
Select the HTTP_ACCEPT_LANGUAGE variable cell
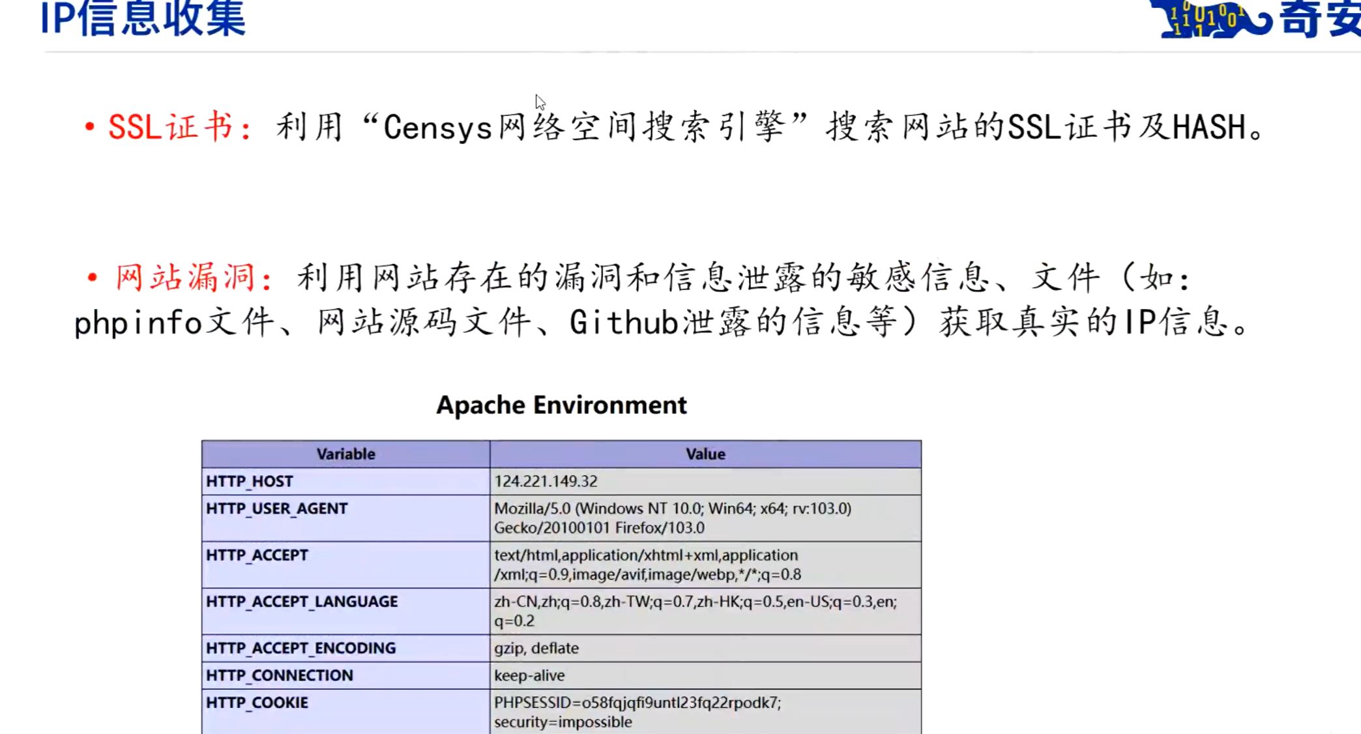pyautogui.click(x=302, y=602)
